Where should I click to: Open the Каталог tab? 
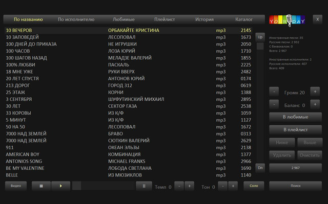pos(244,19)
